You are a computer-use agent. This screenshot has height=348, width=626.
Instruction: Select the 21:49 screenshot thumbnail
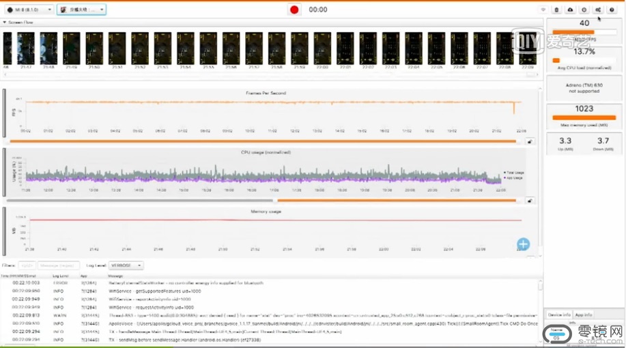(x=72, y=49)
